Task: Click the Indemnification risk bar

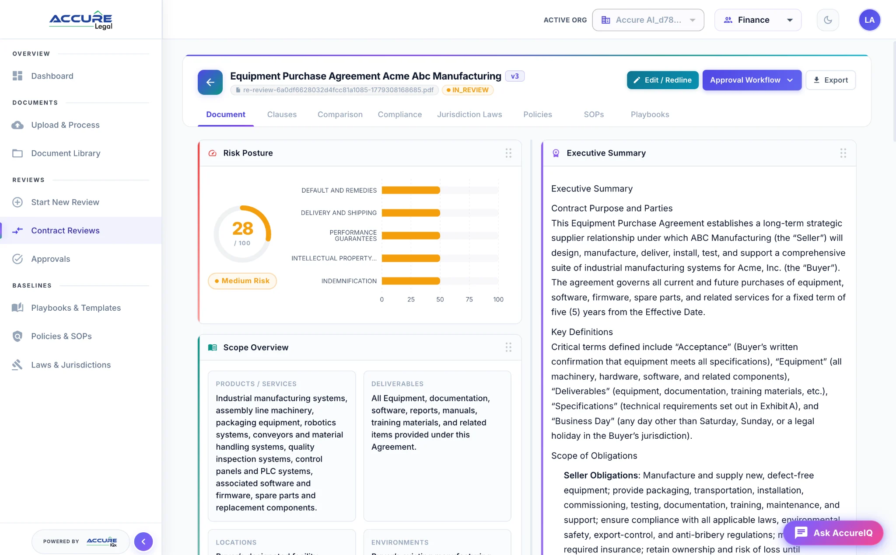Action: click(410, 281)
